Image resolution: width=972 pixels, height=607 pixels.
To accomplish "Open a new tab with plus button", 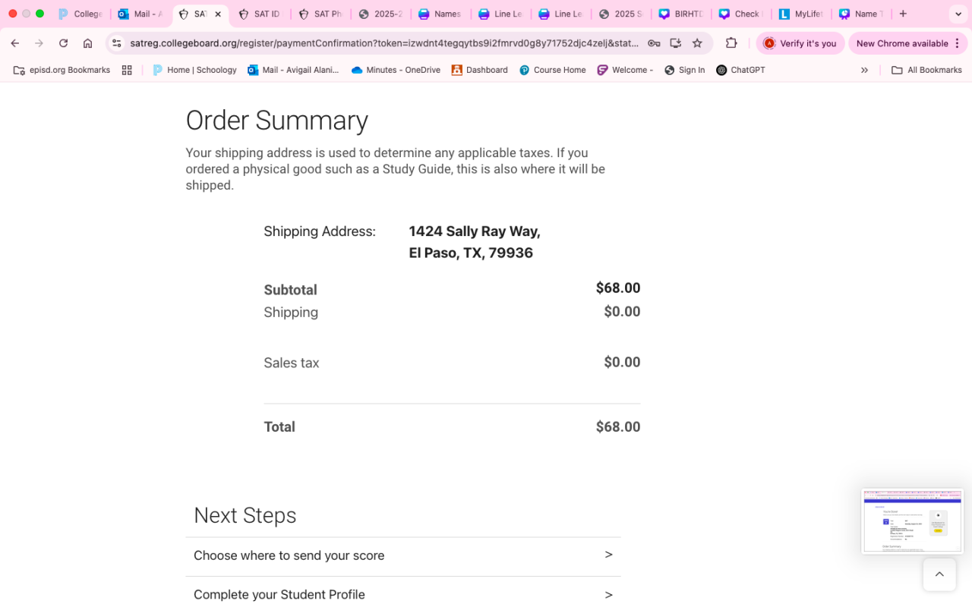I will coord(903,14).
